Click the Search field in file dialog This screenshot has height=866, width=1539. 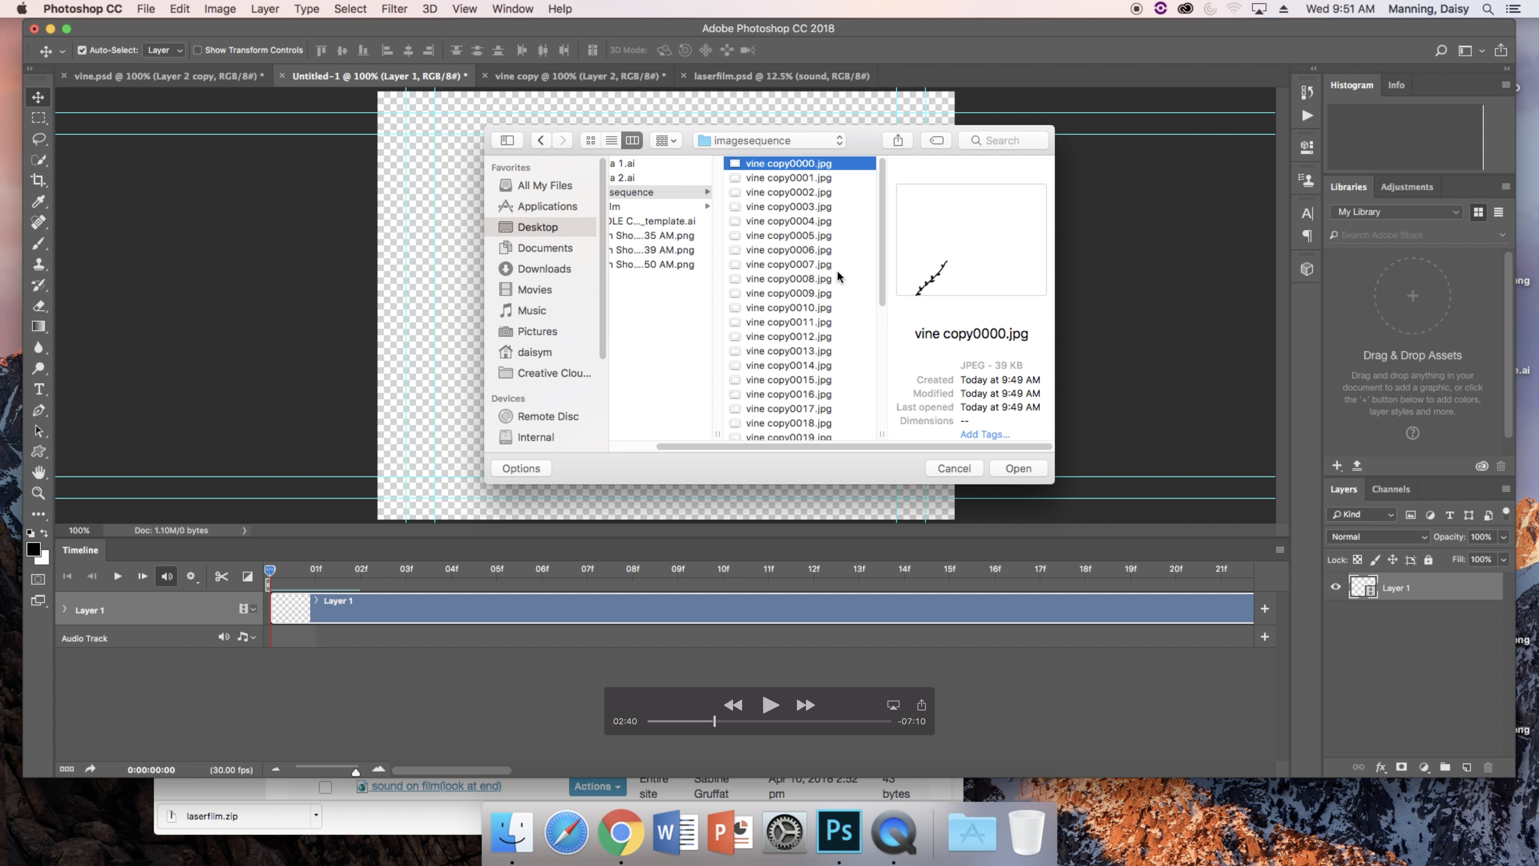(1004, 141)
